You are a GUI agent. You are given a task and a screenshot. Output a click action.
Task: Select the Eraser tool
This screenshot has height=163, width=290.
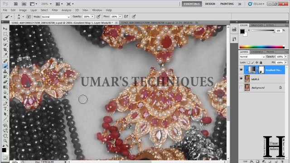(5, 81)
